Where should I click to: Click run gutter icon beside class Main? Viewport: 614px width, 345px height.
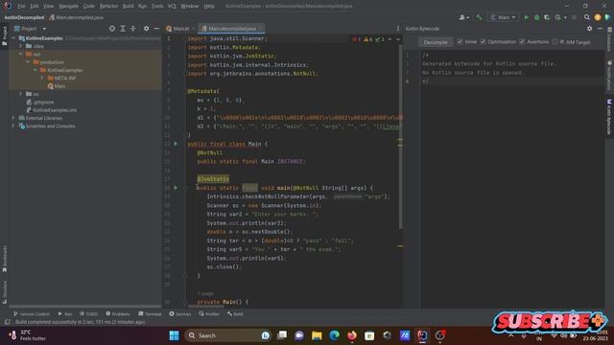coord(176,144)
